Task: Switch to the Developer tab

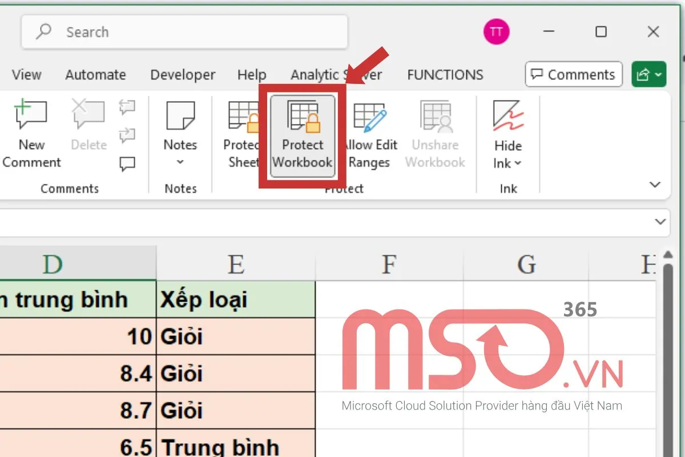Action: [182, 74]
